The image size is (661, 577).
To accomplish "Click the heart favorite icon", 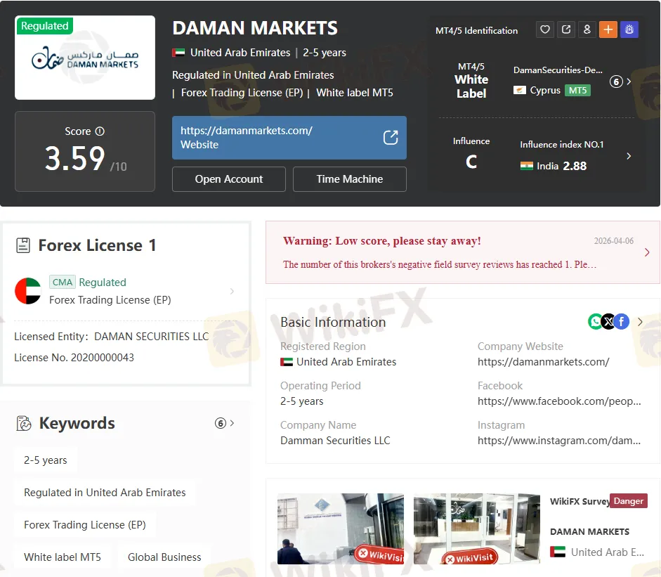I will click(x=544, y=30).
